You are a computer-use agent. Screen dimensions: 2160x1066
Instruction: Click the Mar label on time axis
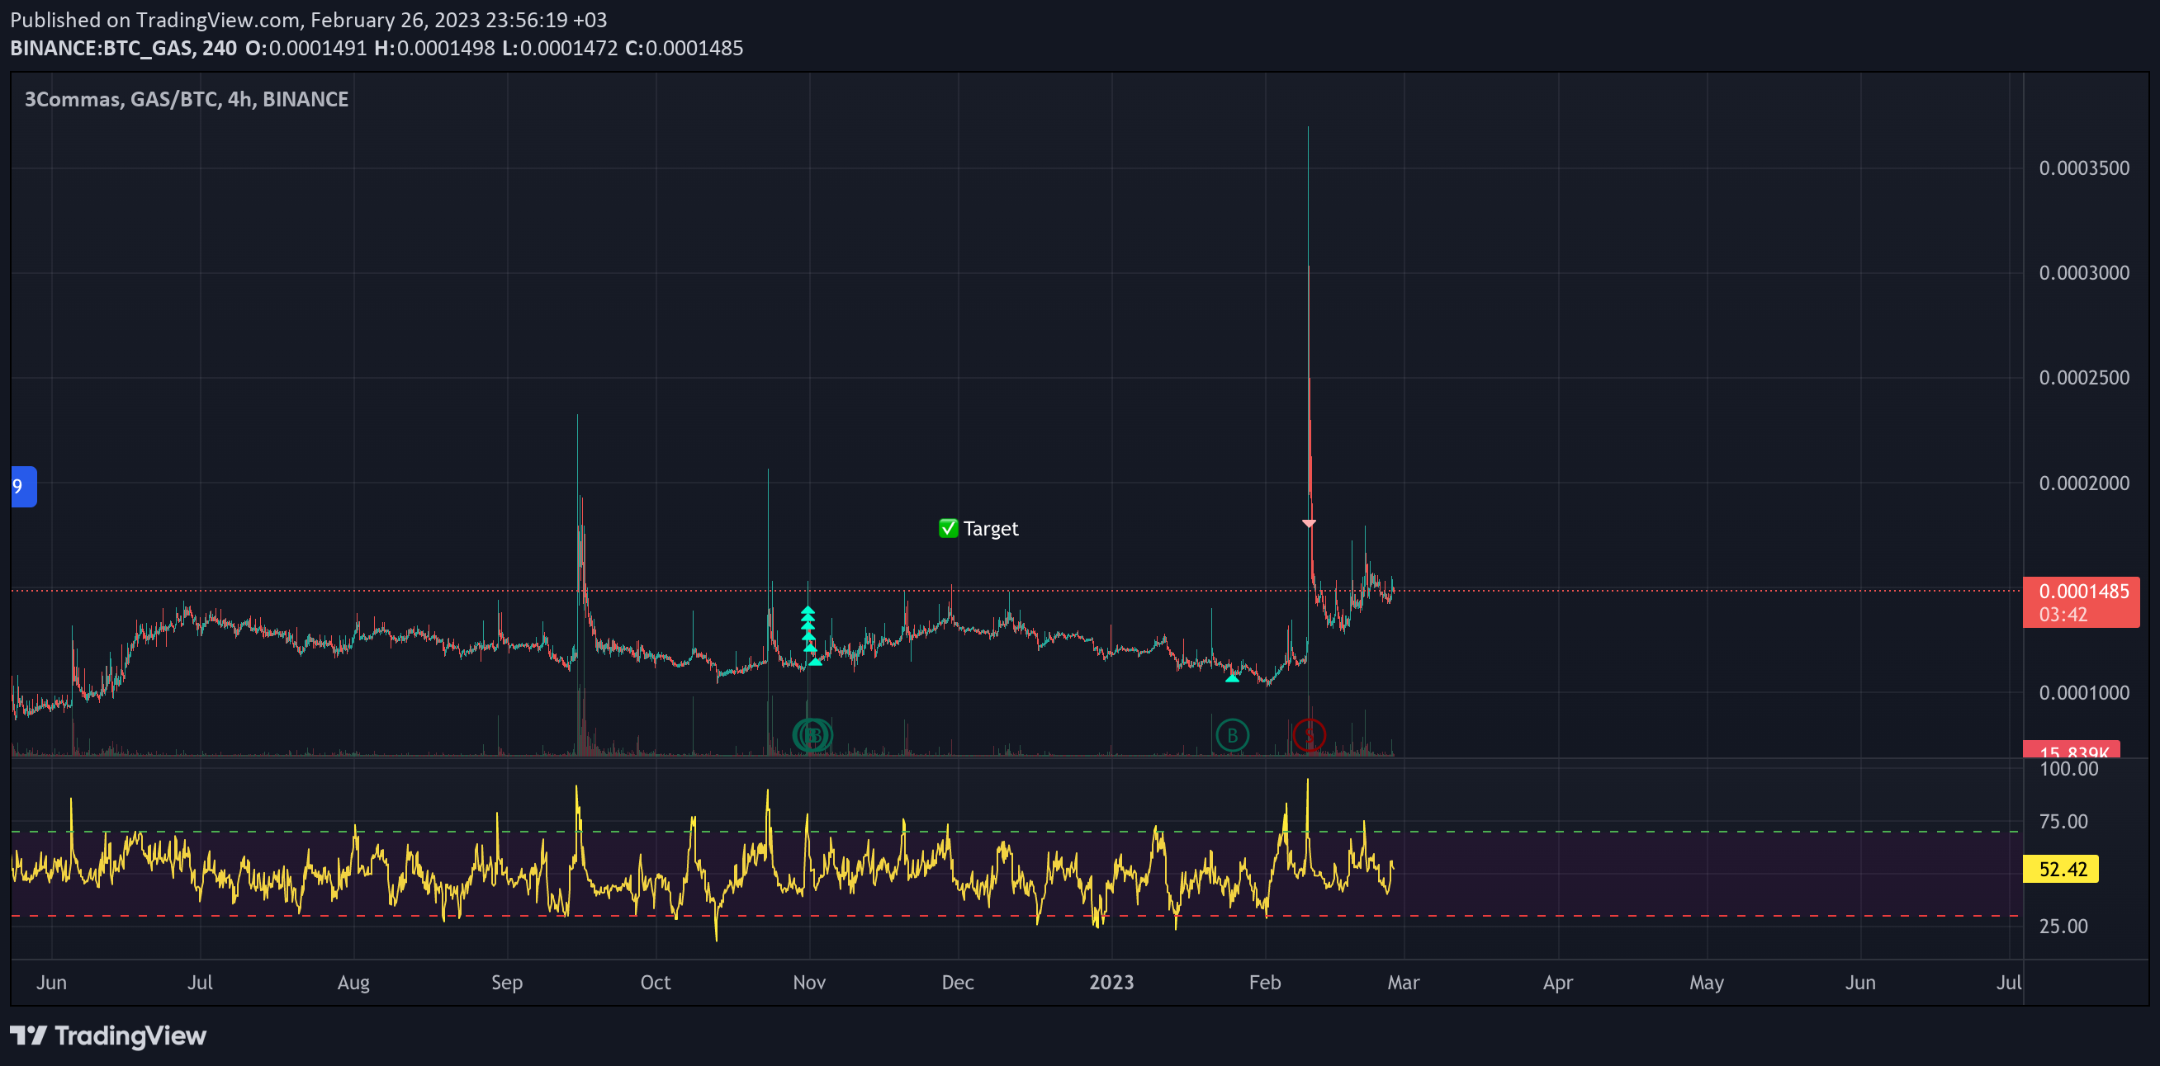tap(1403, 982)
